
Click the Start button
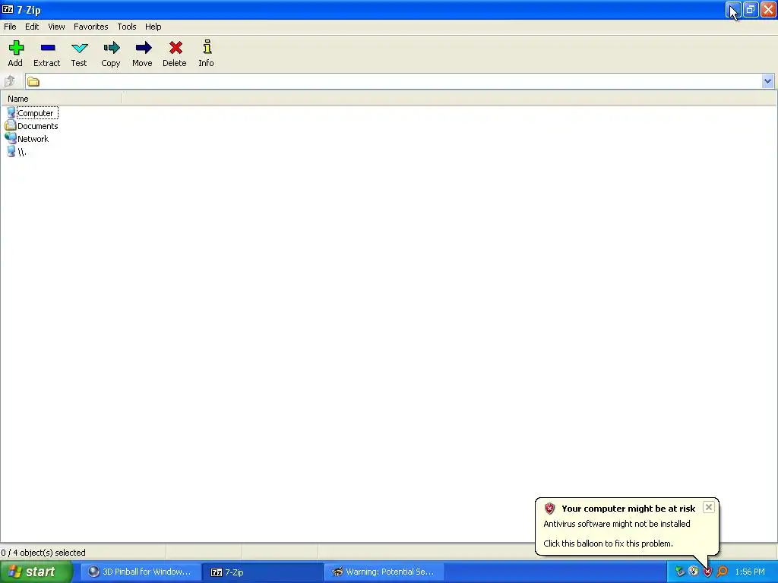coord(36,572)
